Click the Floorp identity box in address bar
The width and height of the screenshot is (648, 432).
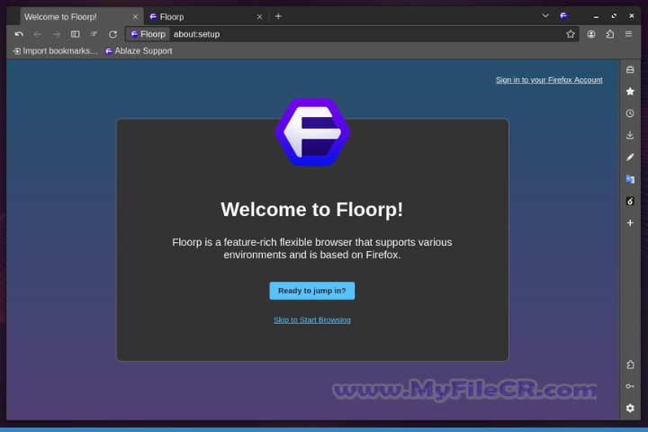[148, 34]
